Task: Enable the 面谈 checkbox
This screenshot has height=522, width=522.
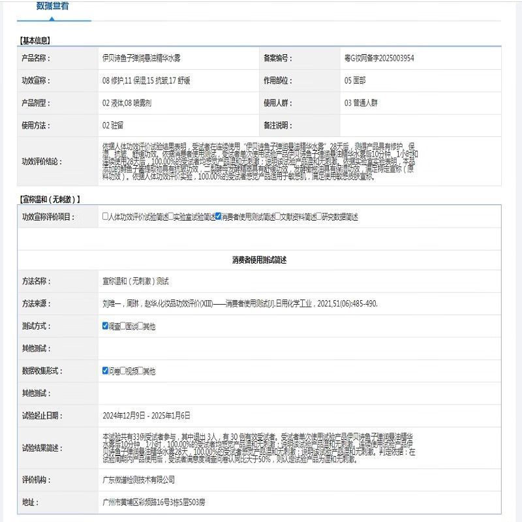Action: [124, 325]
